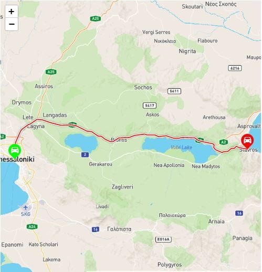Click the Arnaia place label

pyautogui.click(x=216, y=222)
